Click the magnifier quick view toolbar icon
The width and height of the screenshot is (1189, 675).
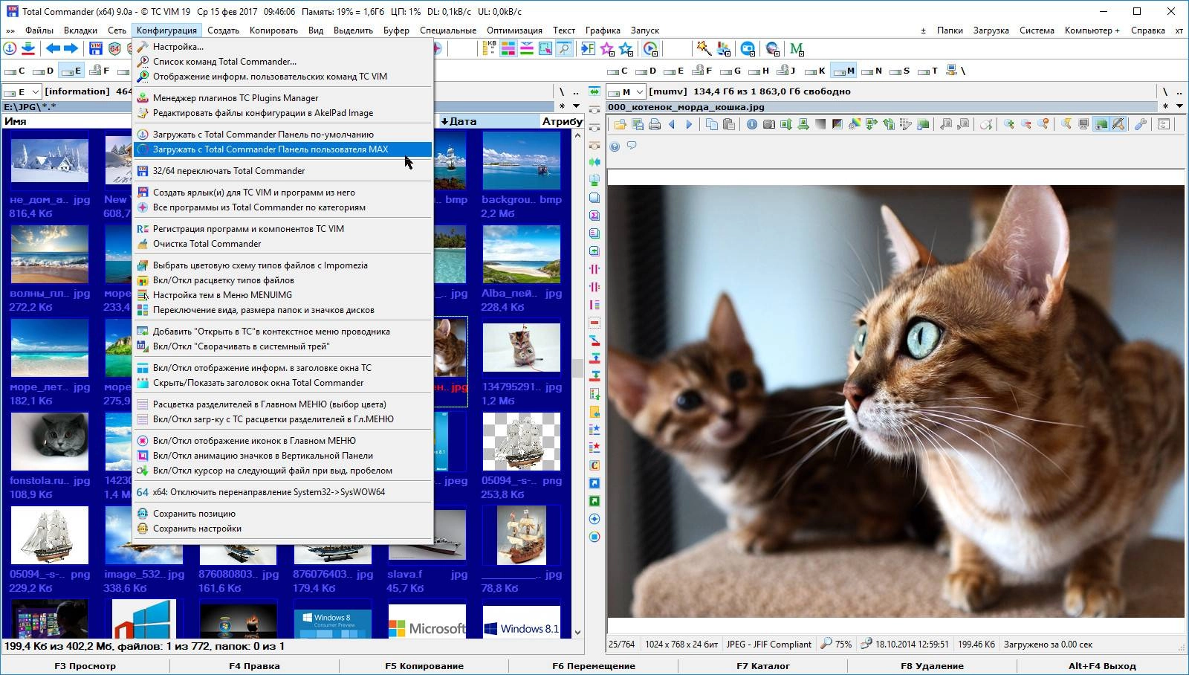point(564,48)
